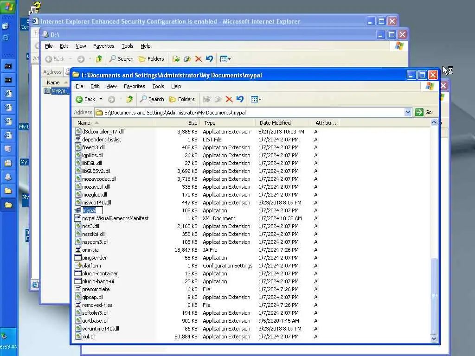
Task: Click file name vcruntime140.dll
Action: point(101,329)
